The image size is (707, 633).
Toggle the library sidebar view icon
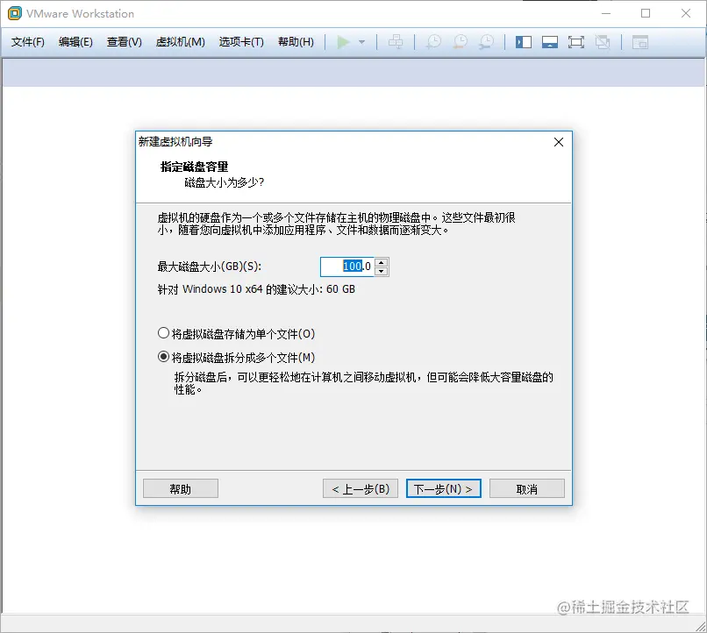pos(524,42)
